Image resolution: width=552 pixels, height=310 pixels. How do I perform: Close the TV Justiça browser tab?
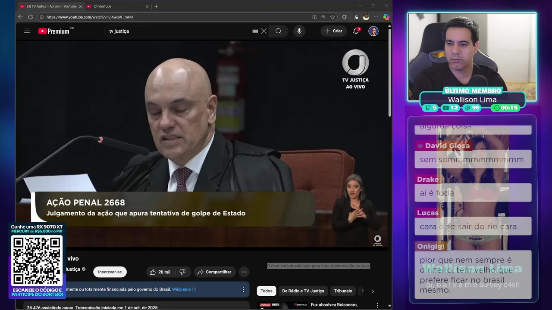tap(80, 6)
